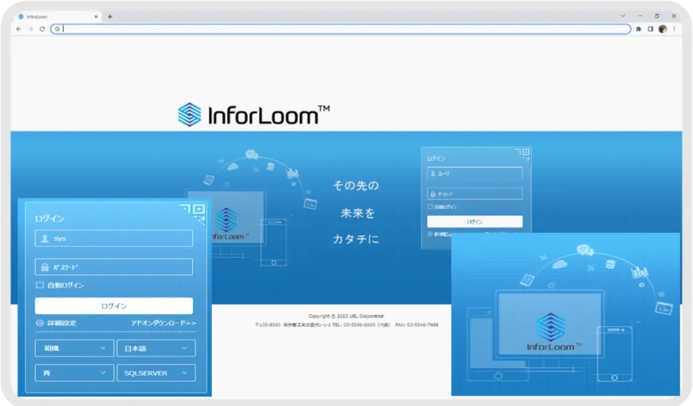Click the large white ログイン button
693x406 pixels.
pyautogui.click(x=114, y=306)
